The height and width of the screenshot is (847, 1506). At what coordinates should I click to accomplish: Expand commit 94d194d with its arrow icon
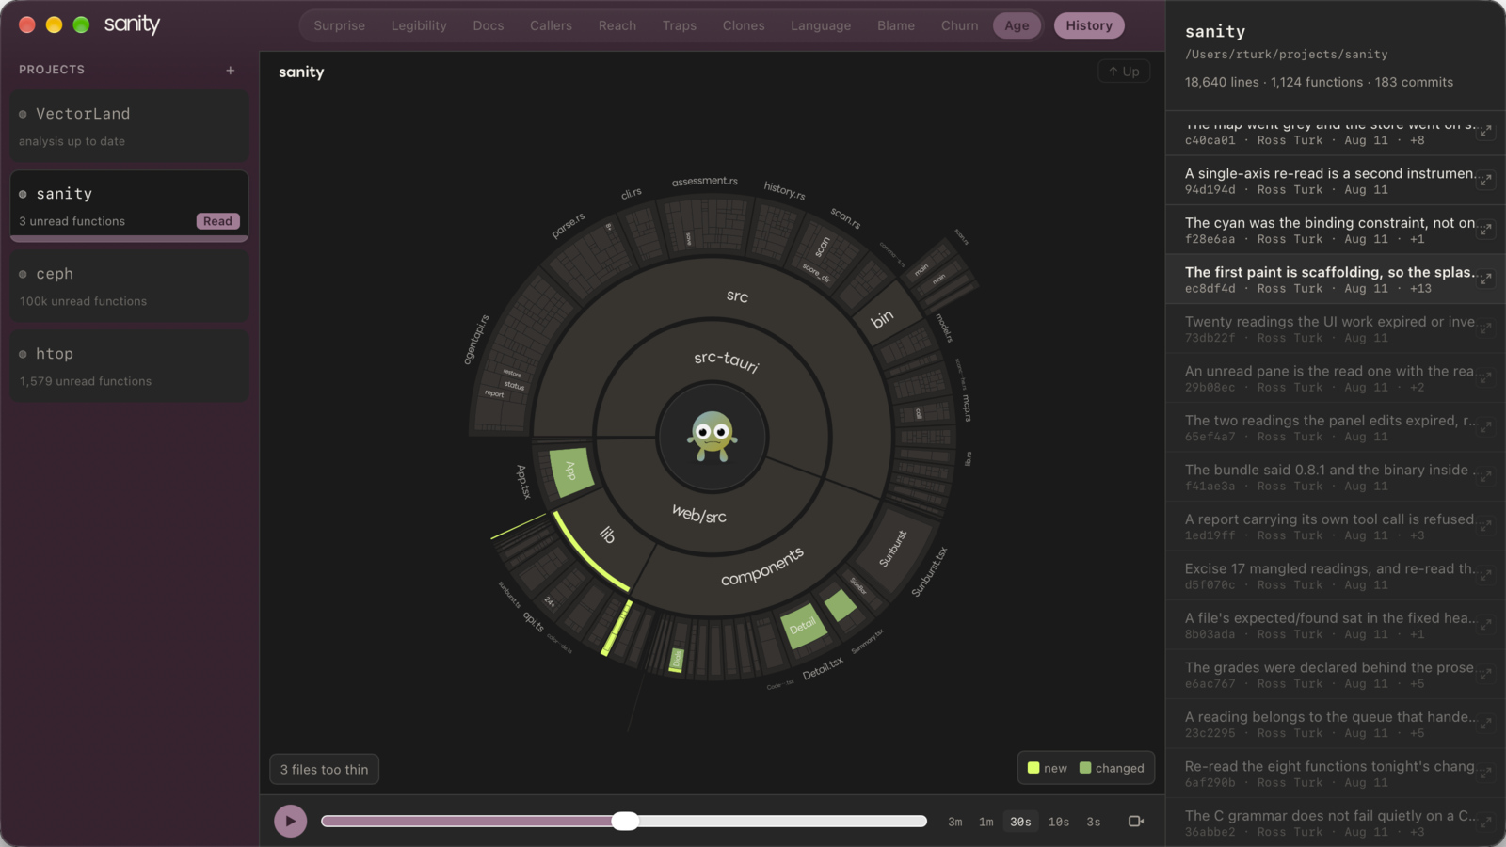coord(1485,180)
